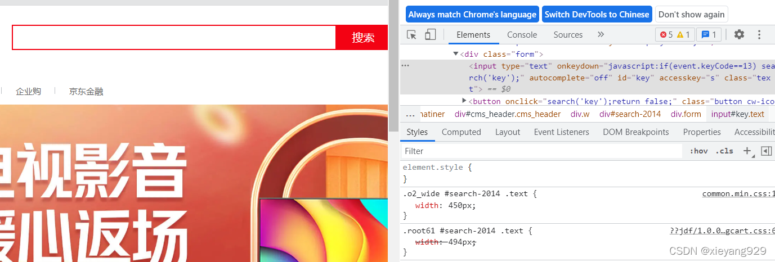This screenshot has width=775, height=262.
Task: Click the selected input type="text" DOM line
Action: pos(588,77)
